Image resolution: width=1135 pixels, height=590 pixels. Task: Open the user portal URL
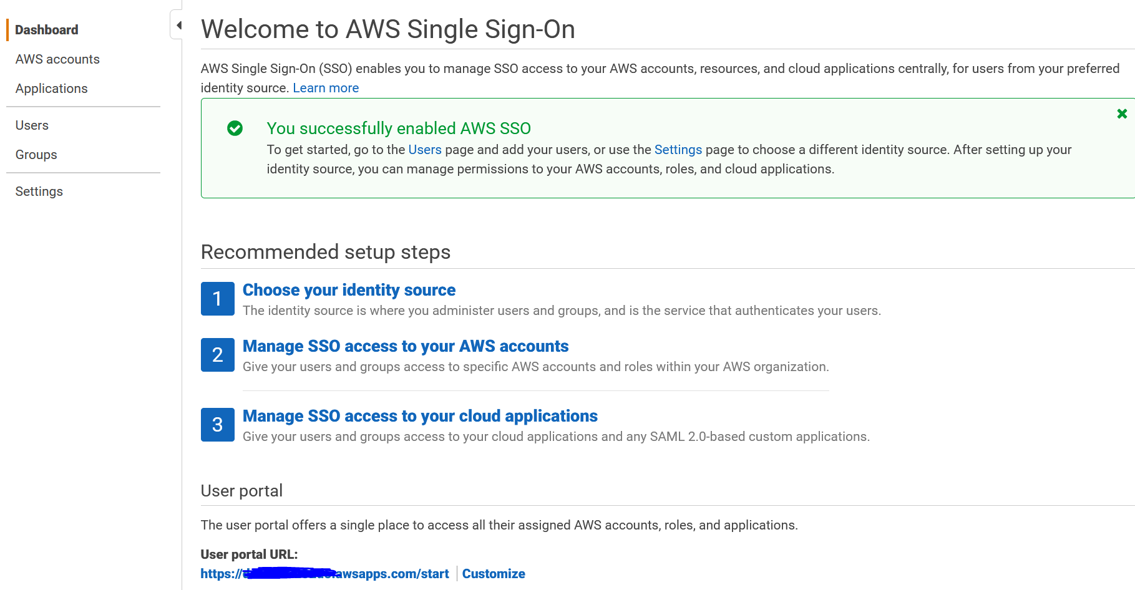(x=324, y=573)
